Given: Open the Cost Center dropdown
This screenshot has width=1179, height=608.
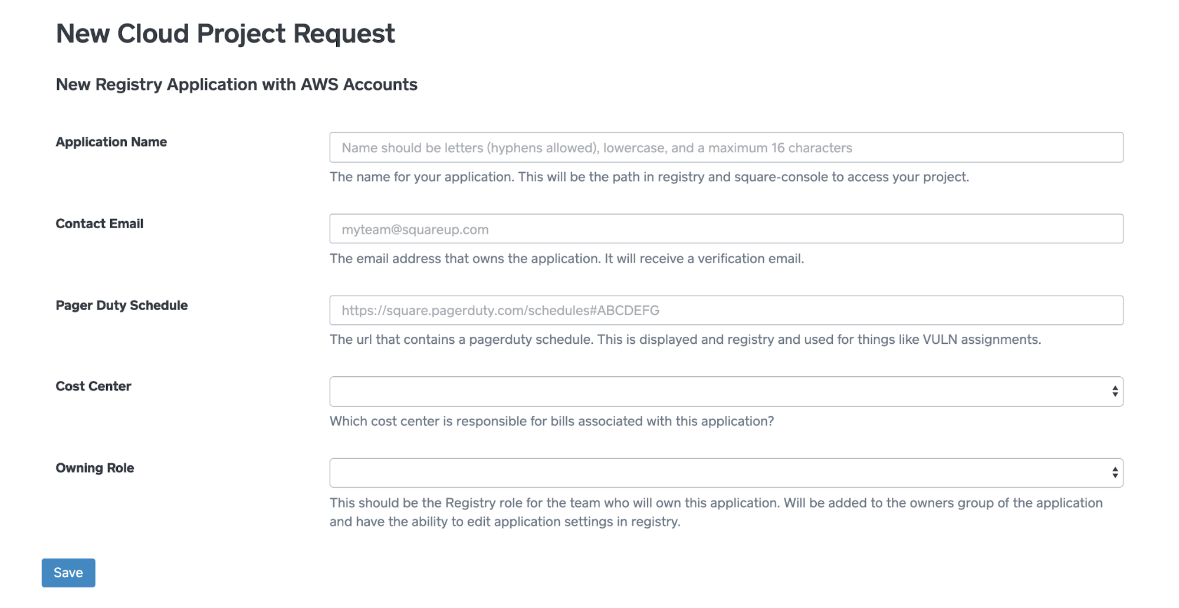Looking at the screenshot, I should tap(726, 392).
